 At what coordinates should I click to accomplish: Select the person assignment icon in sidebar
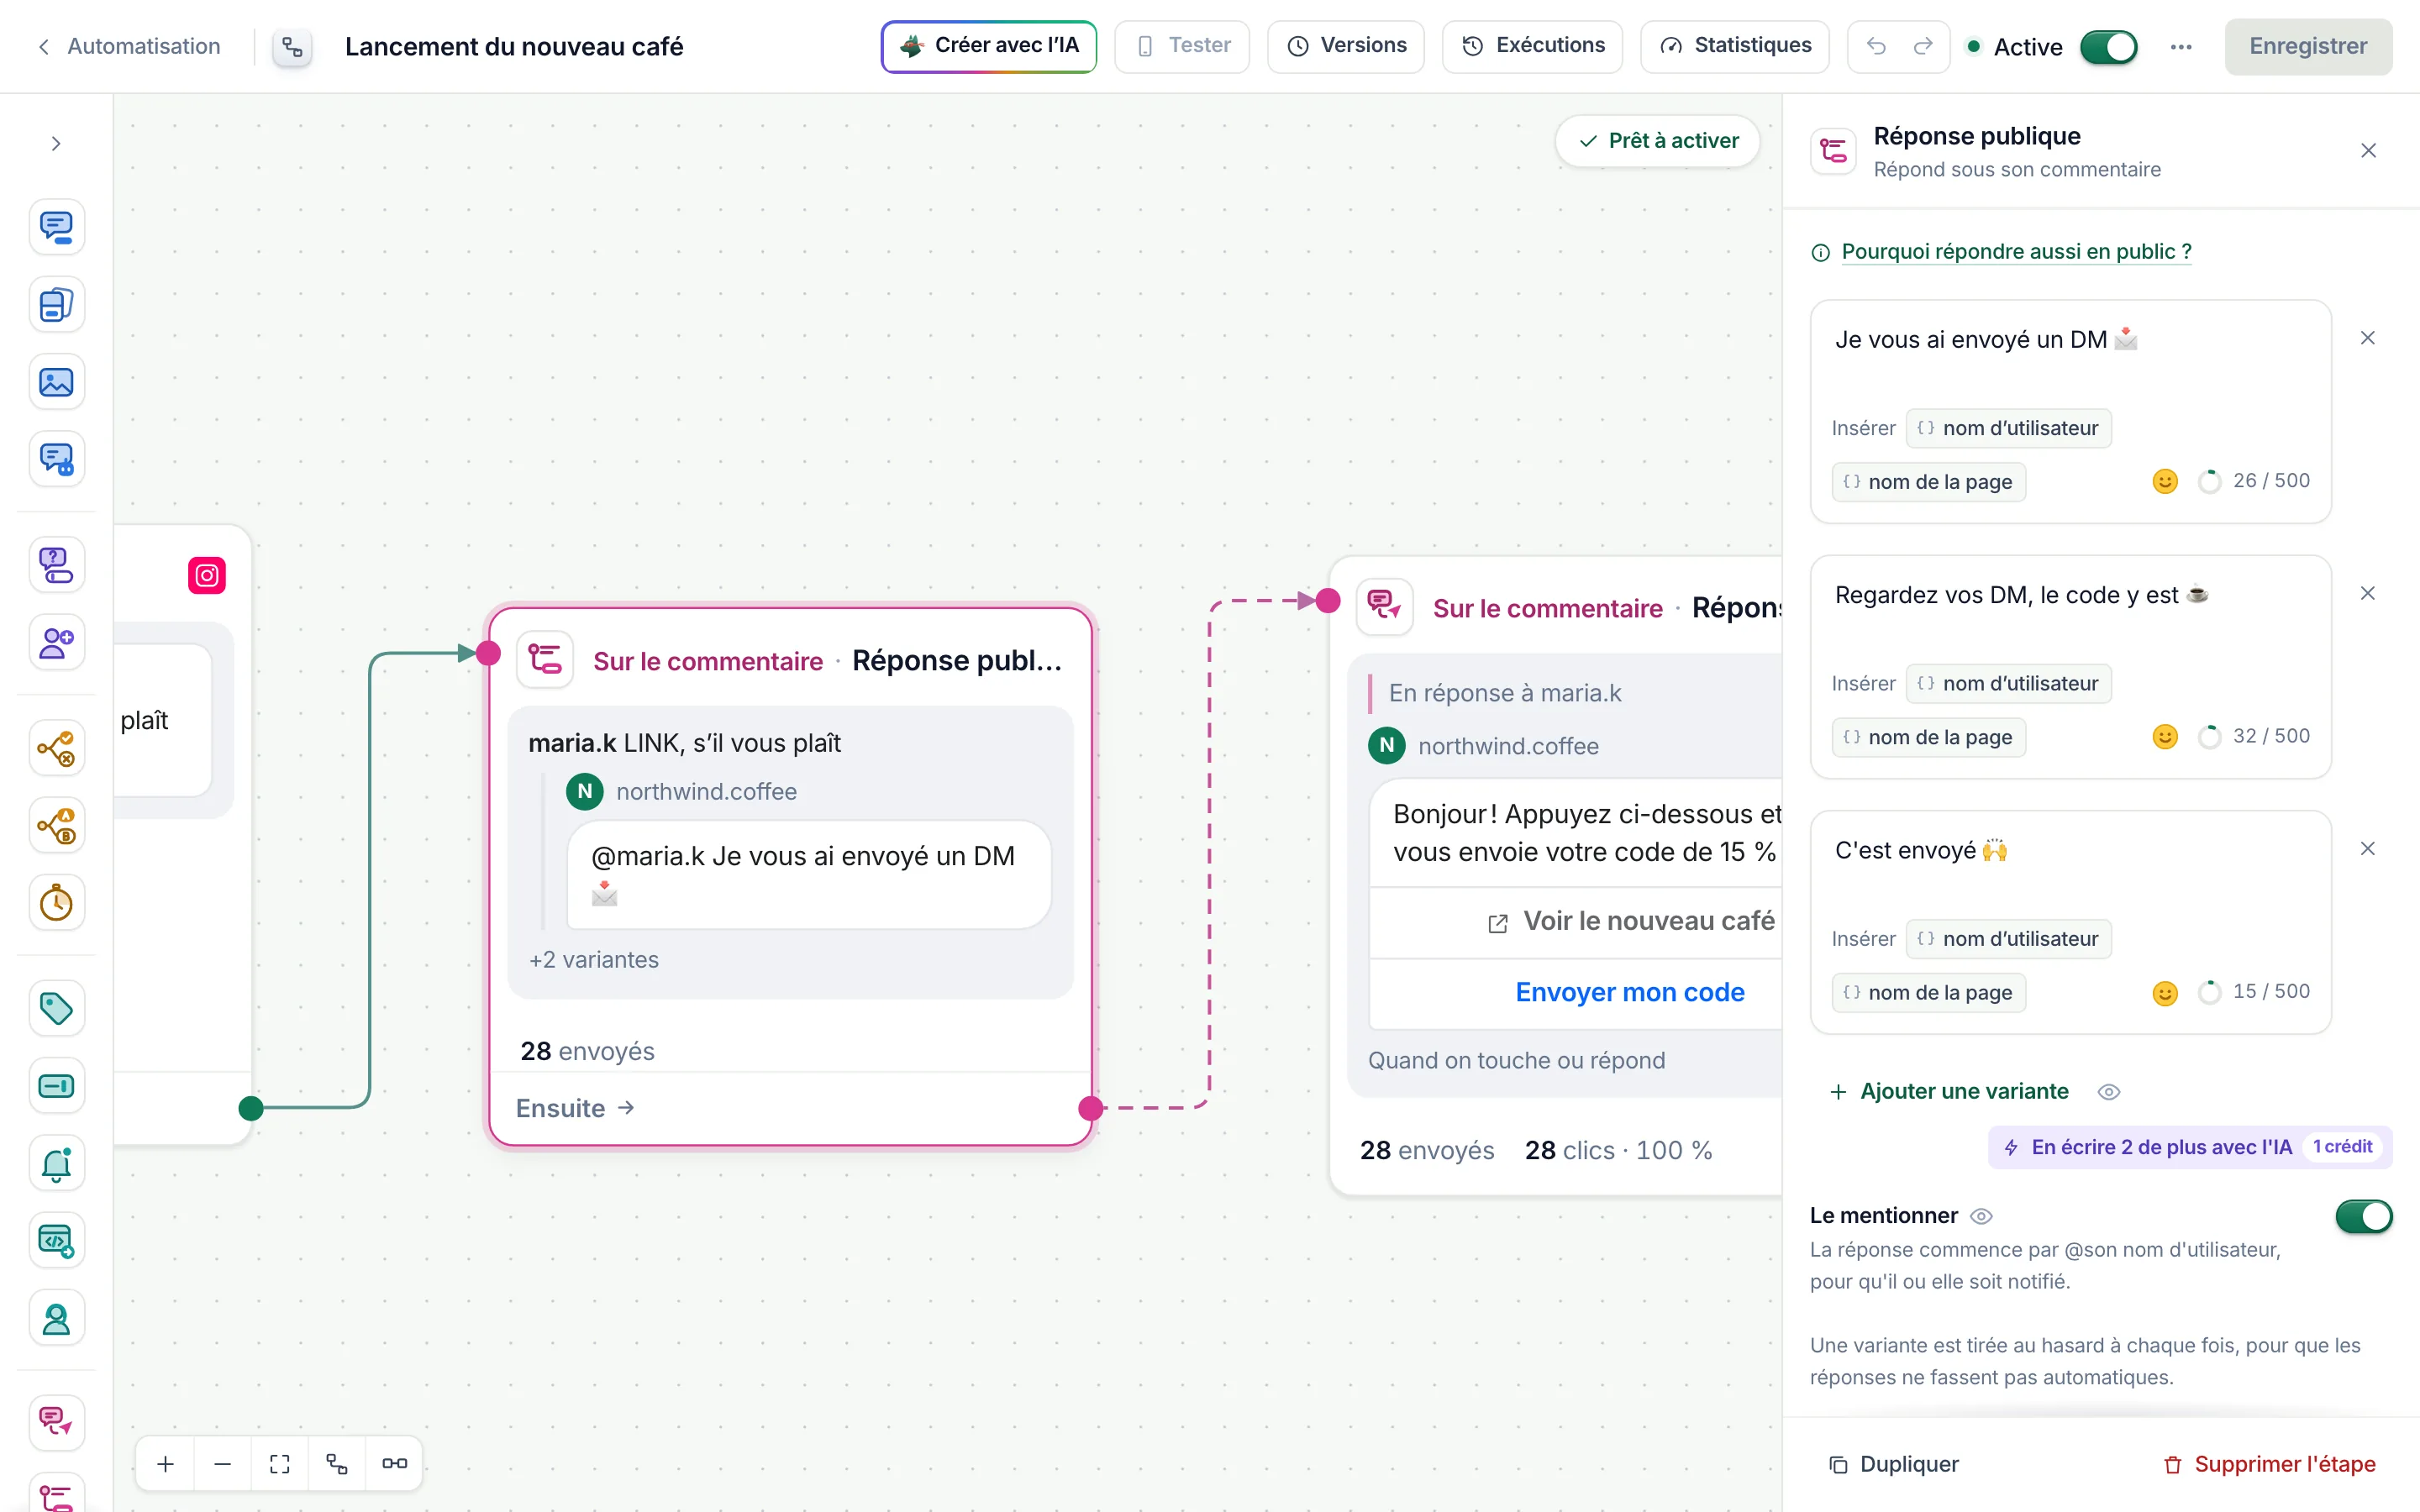click(x=56, y=1319)
